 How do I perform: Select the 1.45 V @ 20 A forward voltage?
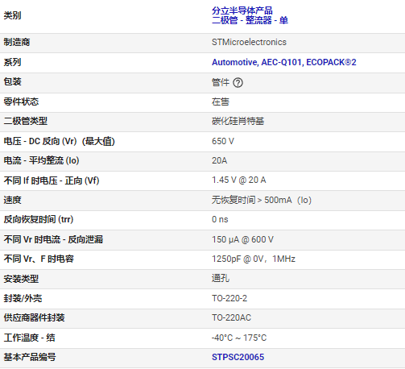tap(239, 180)
